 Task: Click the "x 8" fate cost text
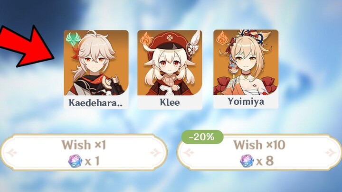[x=265, y=161]
